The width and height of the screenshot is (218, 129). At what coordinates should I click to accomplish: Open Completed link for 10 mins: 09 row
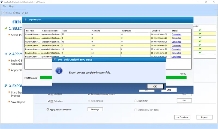tap(176, 57)
